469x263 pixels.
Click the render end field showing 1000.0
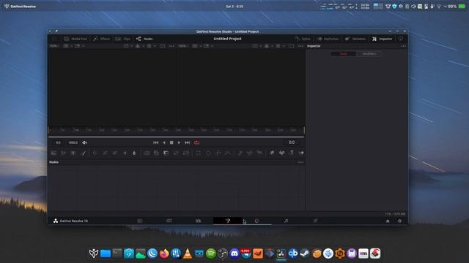(x=73, y=142)
